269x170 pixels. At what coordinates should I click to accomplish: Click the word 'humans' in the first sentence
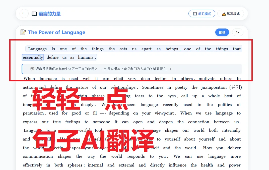pos(86,57)
